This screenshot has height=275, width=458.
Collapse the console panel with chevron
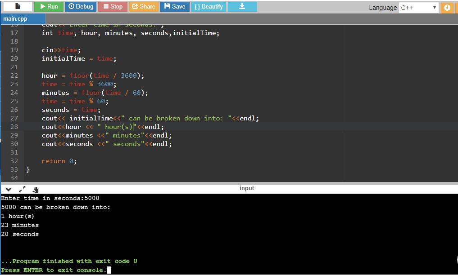point(8,190)
